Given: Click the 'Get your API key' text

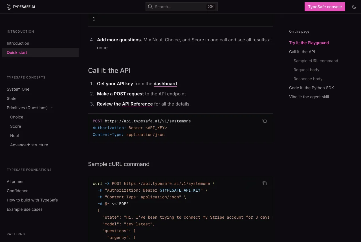Looking at the screenshot, I should [115, 84].
